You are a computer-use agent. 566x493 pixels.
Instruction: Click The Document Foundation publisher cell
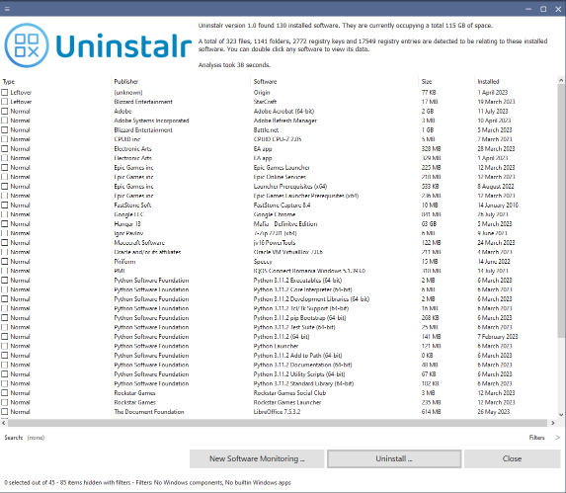149,411
